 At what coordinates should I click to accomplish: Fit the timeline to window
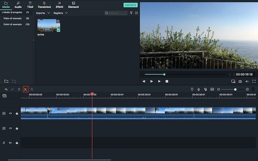click(212, 89)
